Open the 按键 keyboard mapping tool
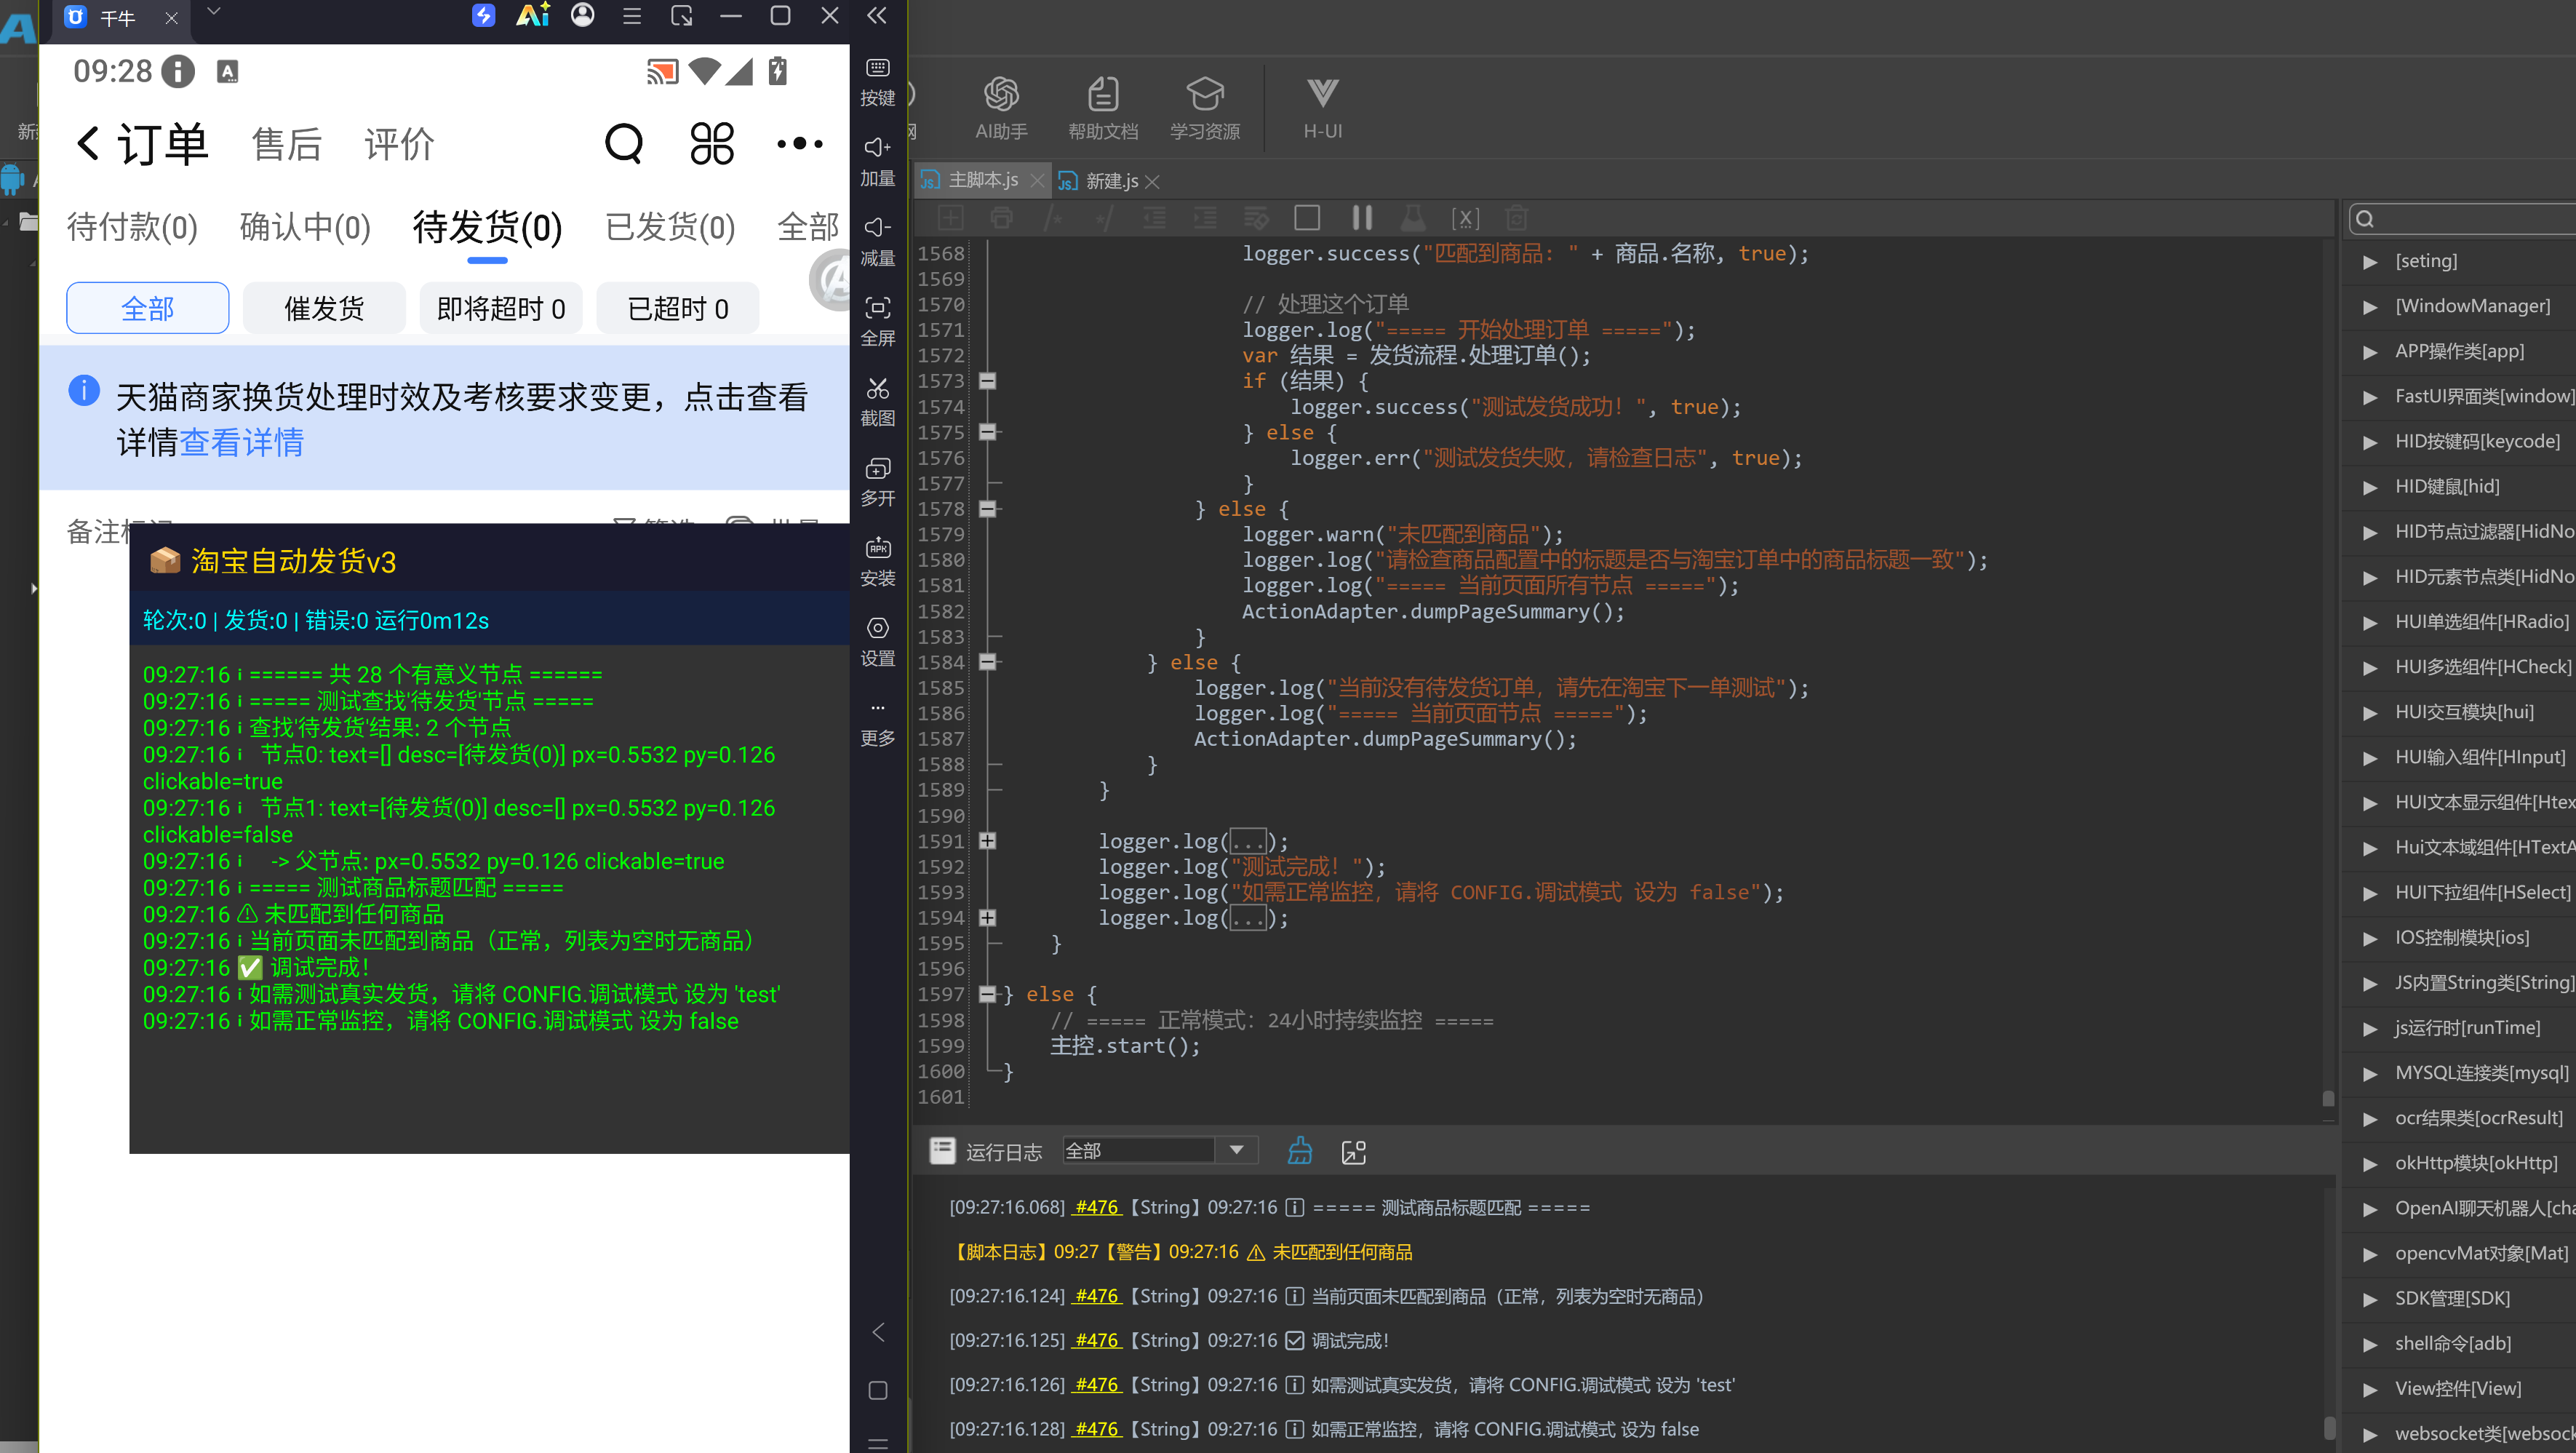 pos(877,81)
